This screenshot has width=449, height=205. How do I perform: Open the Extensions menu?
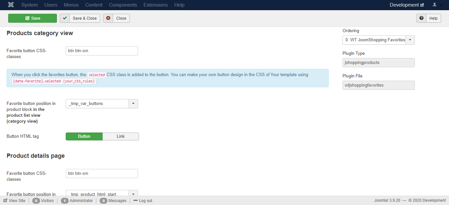[x=155, y=5]
